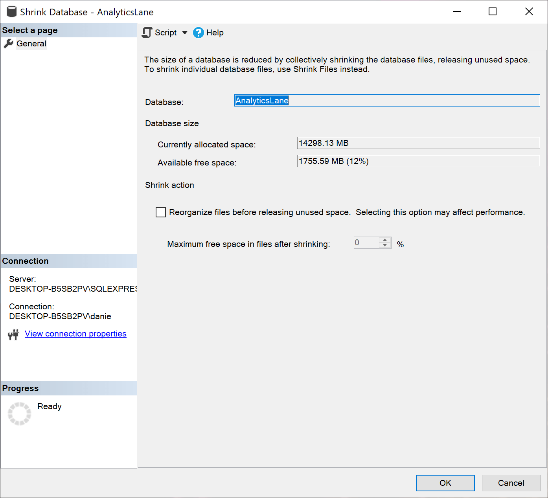Screen dimensions: 548x498
Task: Click the database cylinder icon in title bar
Action: [x=12, y=12]
